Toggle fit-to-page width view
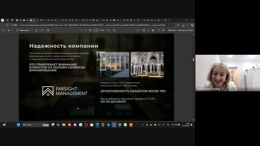The width and height of the screenshot is (260, 146). (x=90, y=30)
